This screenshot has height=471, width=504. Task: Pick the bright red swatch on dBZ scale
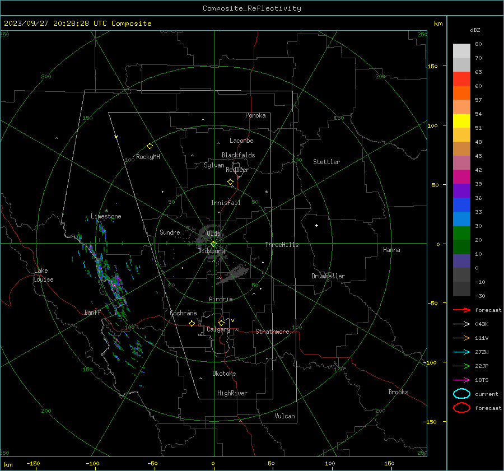tap(461, 78)
